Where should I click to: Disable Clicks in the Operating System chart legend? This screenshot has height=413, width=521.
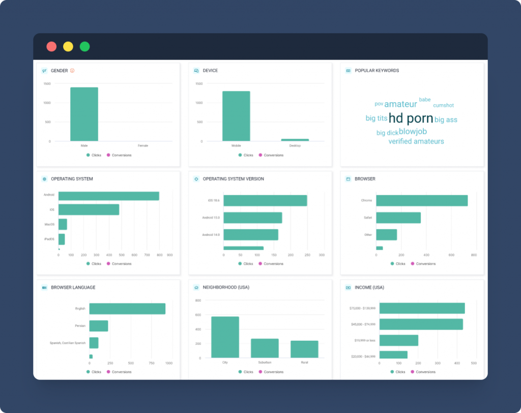(x=94, y=263)
